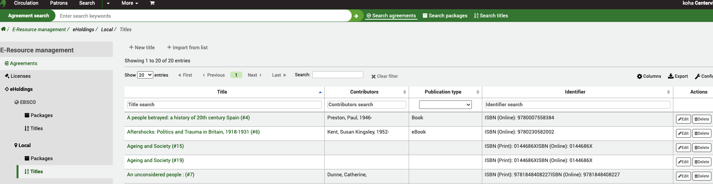Click the New title button

pos(142,48)
